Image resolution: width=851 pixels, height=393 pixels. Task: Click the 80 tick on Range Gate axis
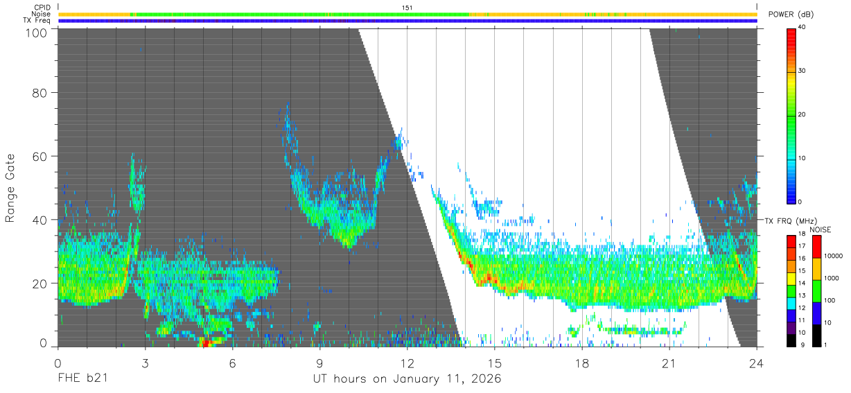coord(40,92)
